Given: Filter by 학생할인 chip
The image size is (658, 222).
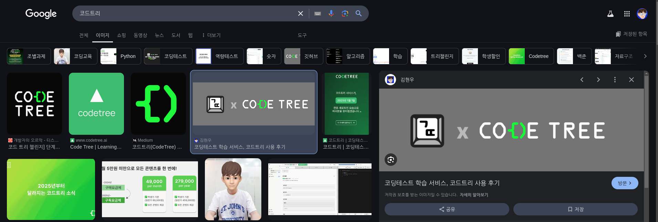Looking at the screenshot, I should pyautogui.click(x=484, y=56).
